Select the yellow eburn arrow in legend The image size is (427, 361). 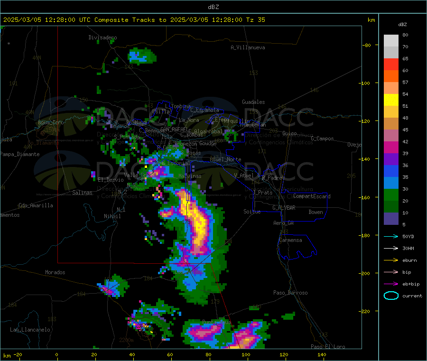(391, 260)
